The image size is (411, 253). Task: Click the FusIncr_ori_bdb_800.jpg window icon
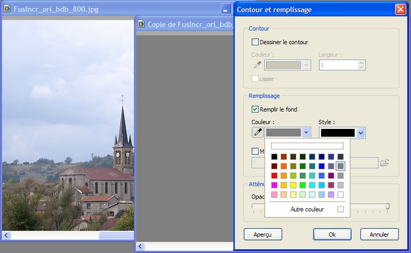7,9
